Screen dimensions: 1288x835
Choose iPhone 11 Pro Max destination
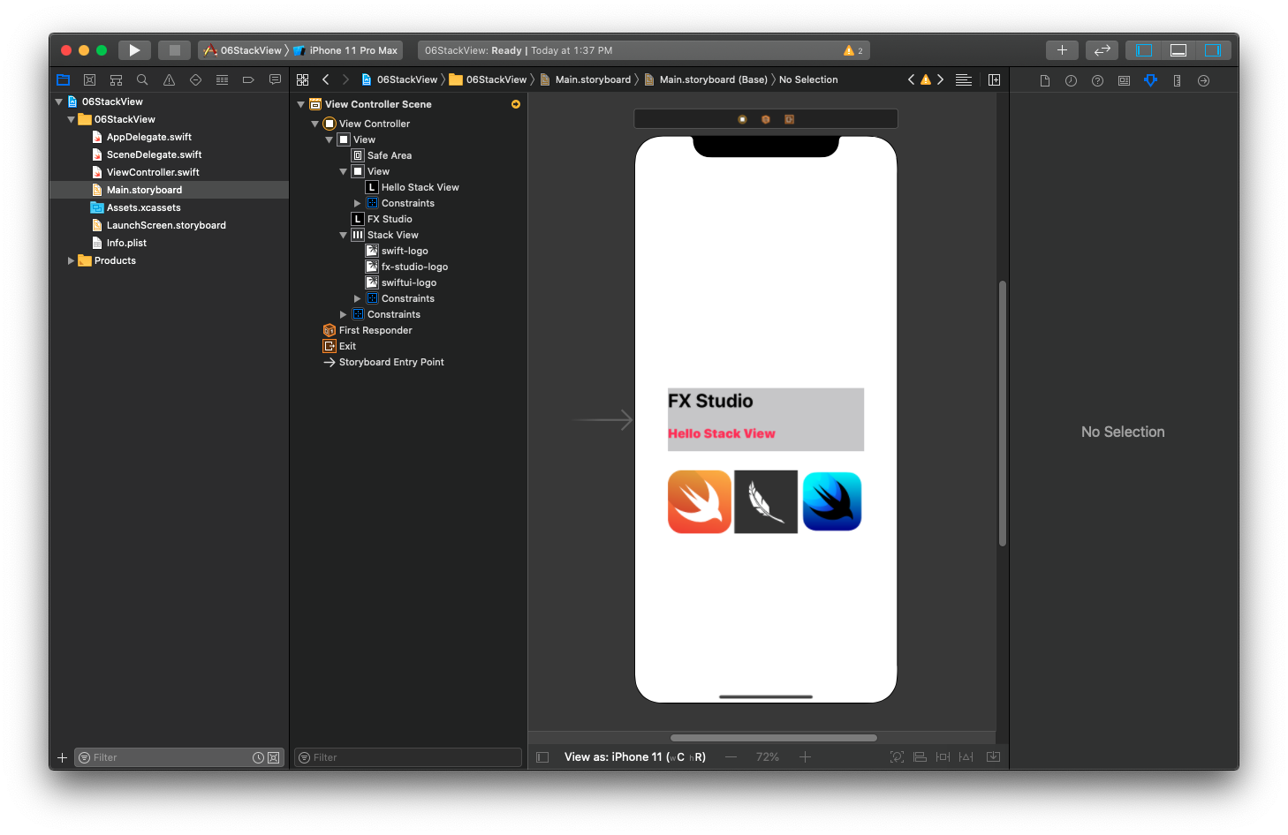[x=345, y=50]
